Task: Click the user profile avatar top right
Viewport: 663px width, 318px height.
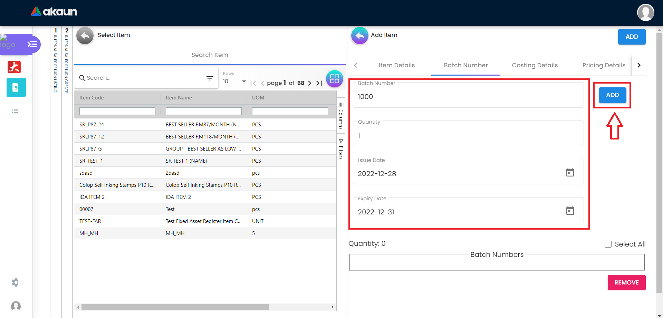Action: click(x=645, y=12)
